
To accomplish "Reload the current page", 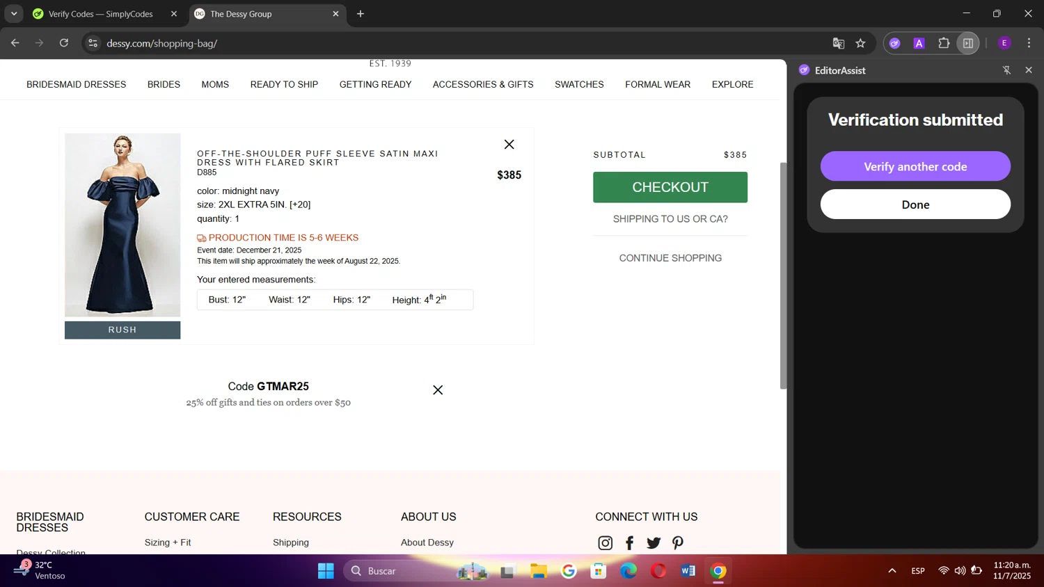I will (x=64, y=43).
